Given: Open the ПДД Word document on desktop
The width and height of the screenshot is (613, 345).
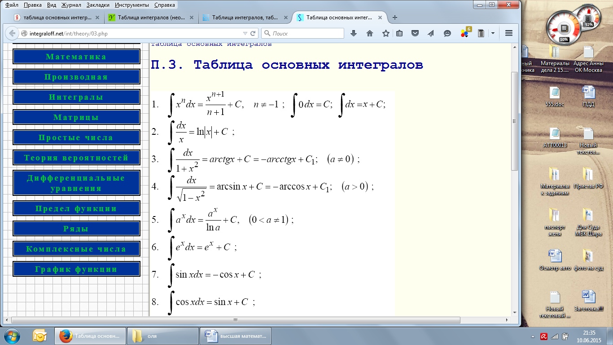Looking at the screenshot, I should coord(588,96).
